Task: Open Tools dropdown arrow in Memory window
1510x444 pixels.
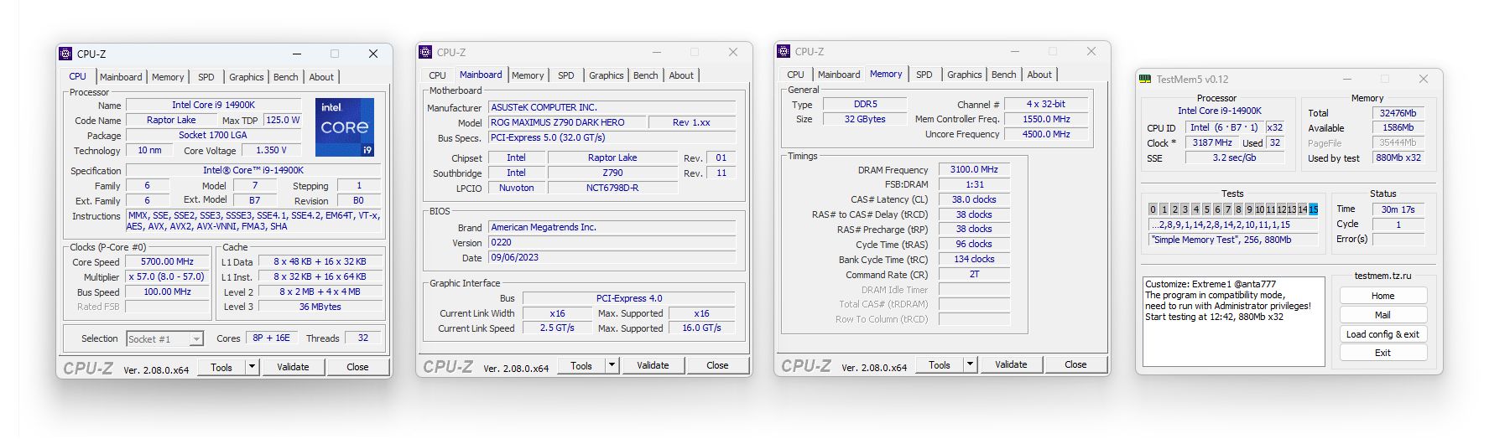Action: (970, 364)
